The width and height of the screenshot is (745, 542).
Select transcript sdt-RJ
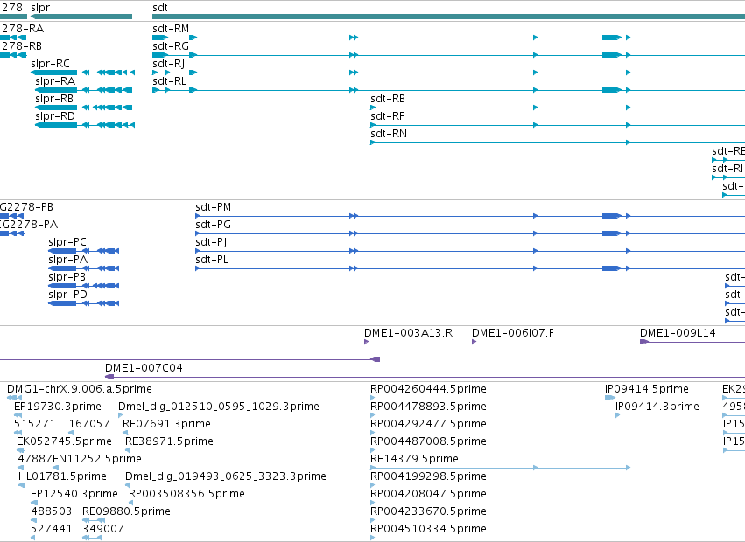point(169,64)
